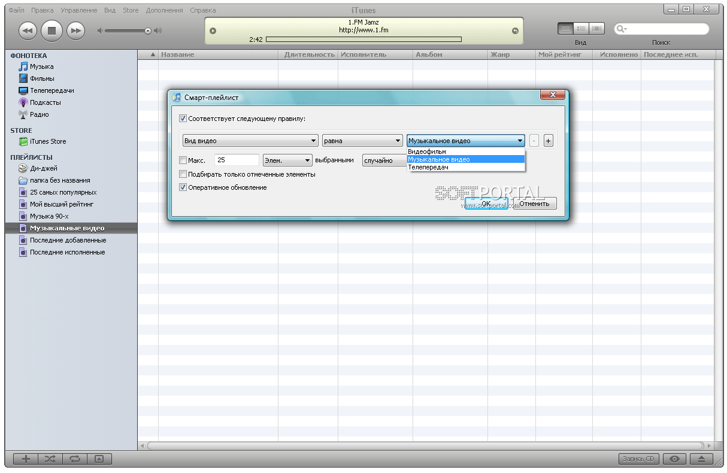Toggle Соответствует следующему правилу checkbox
Screen dimensions: 727x473
coord(183,119)
